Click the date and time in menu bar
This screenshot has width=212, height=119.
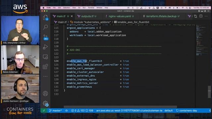pyautogui.click(x=201, y=8)
